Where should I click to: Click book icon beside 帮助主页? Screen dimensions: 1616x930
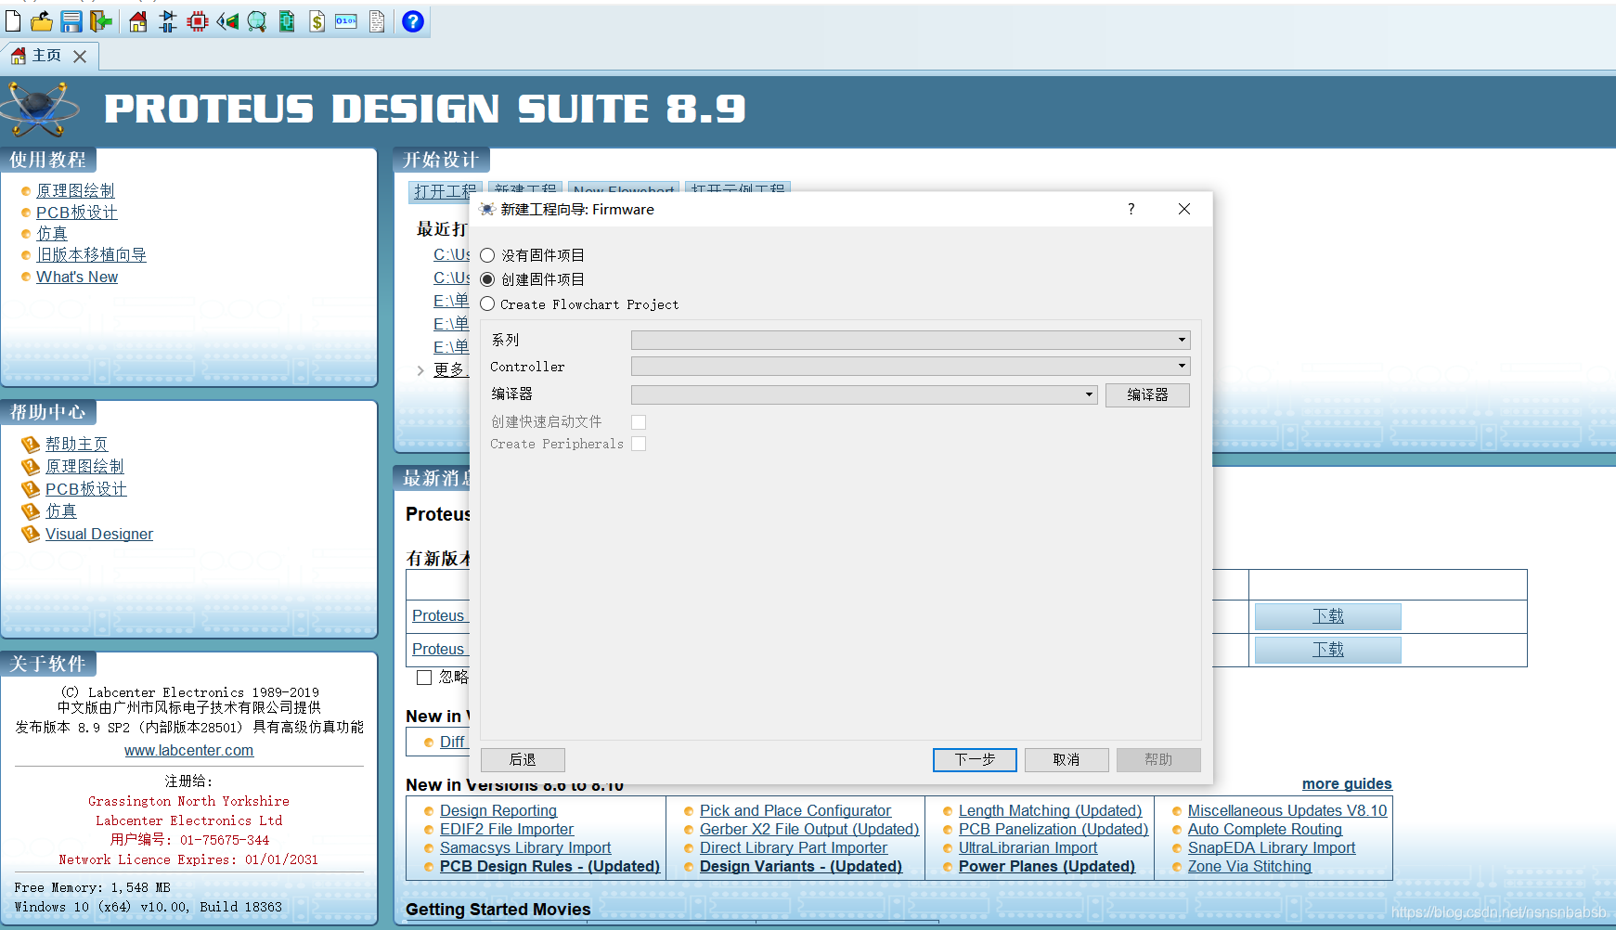coord(31,445)
